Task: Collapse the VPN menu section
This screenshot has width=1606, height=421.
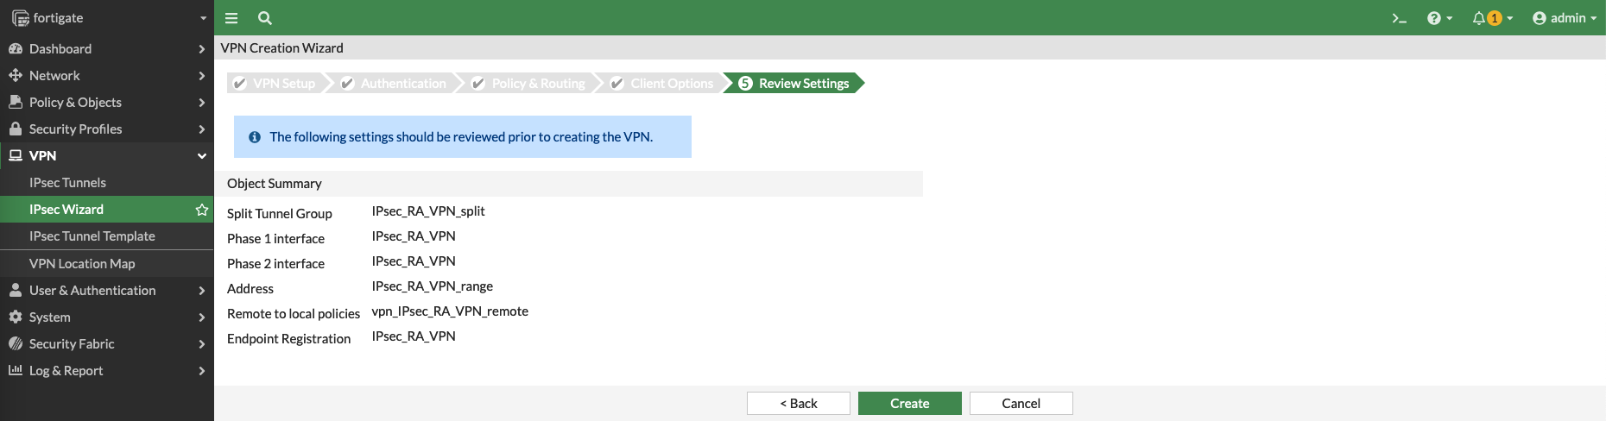Action: click(x=202, y=156)
